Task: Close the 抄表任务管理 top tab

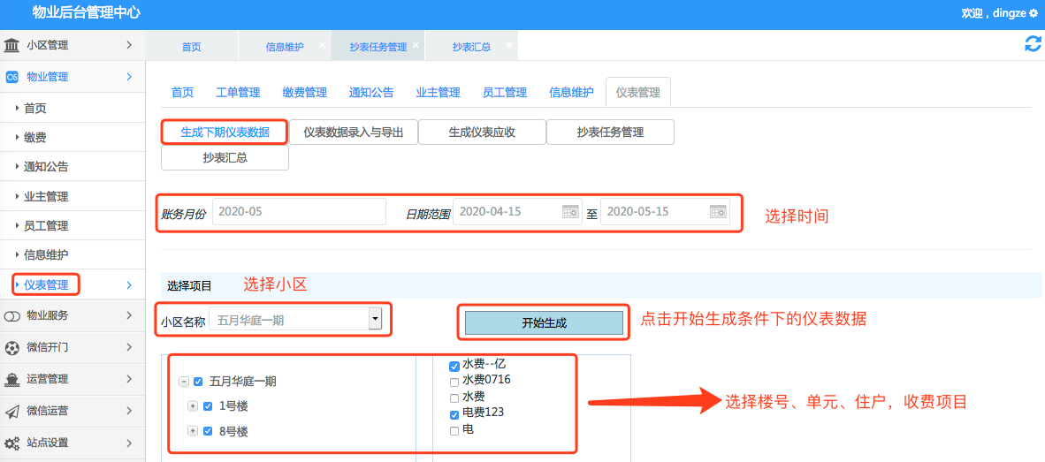Action: coord(416,45)
